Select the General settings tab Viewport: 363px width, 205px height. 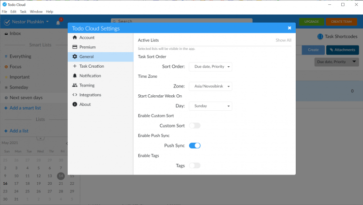coord(101,57)
